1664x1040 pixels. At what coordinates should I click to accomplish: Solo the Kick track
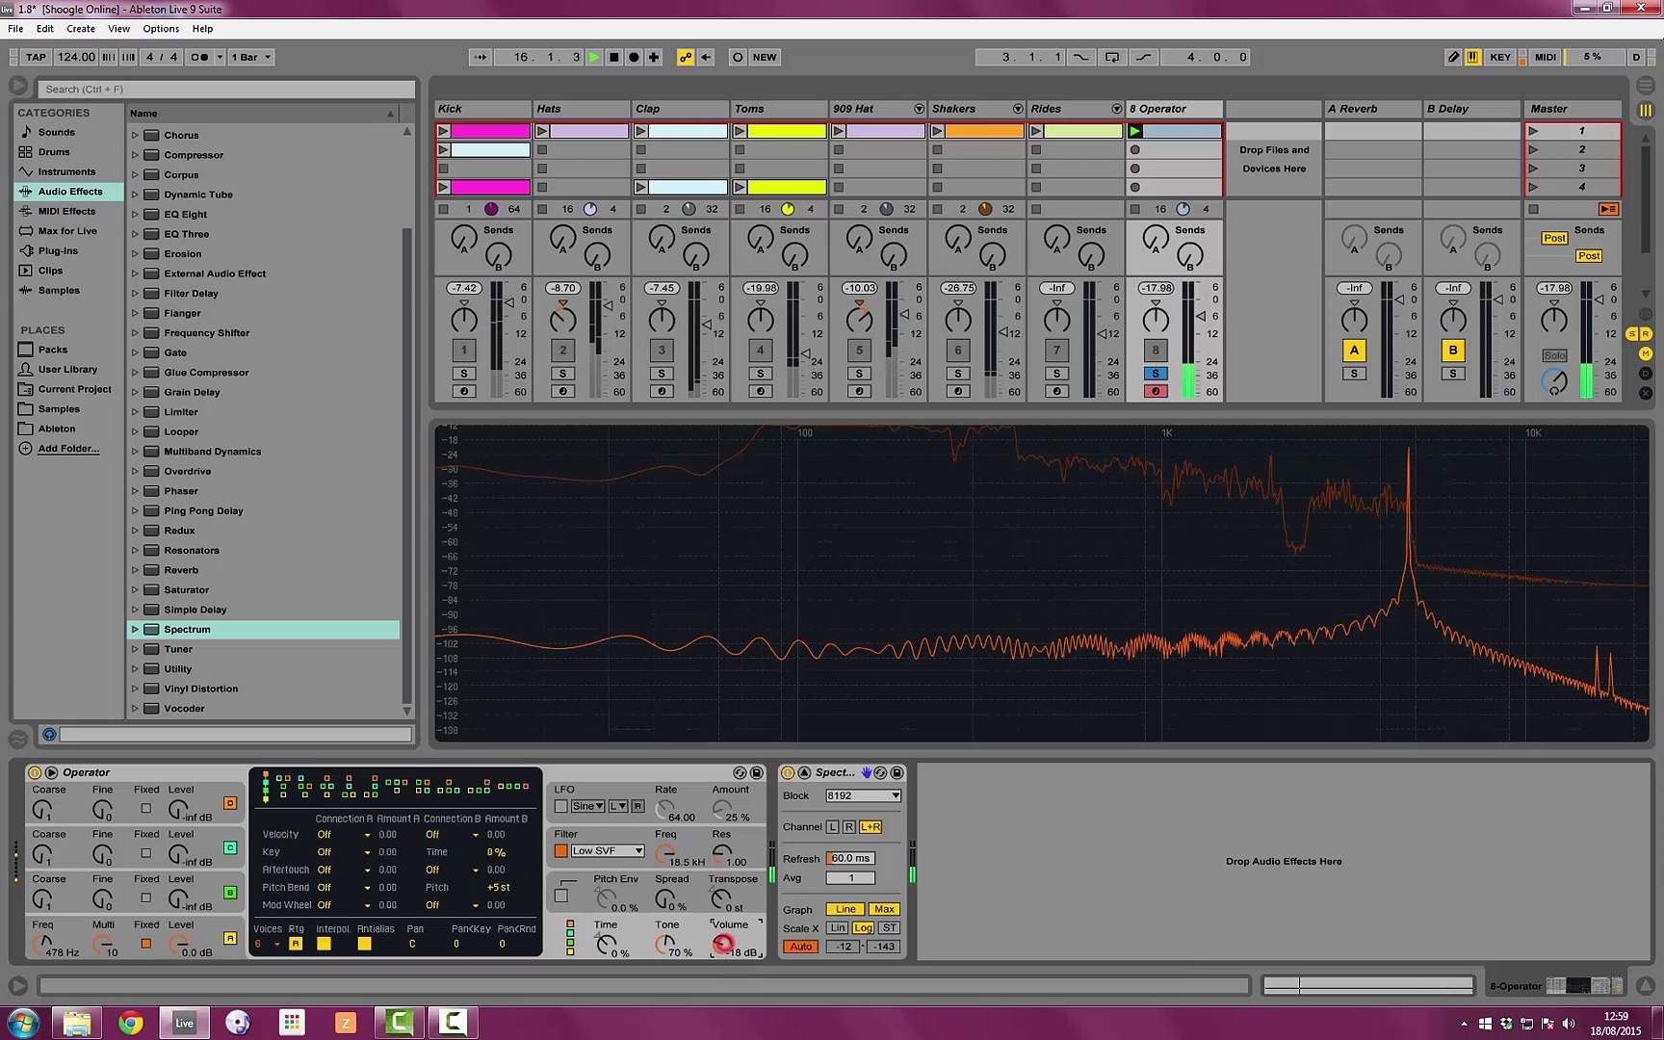(464, 374)
